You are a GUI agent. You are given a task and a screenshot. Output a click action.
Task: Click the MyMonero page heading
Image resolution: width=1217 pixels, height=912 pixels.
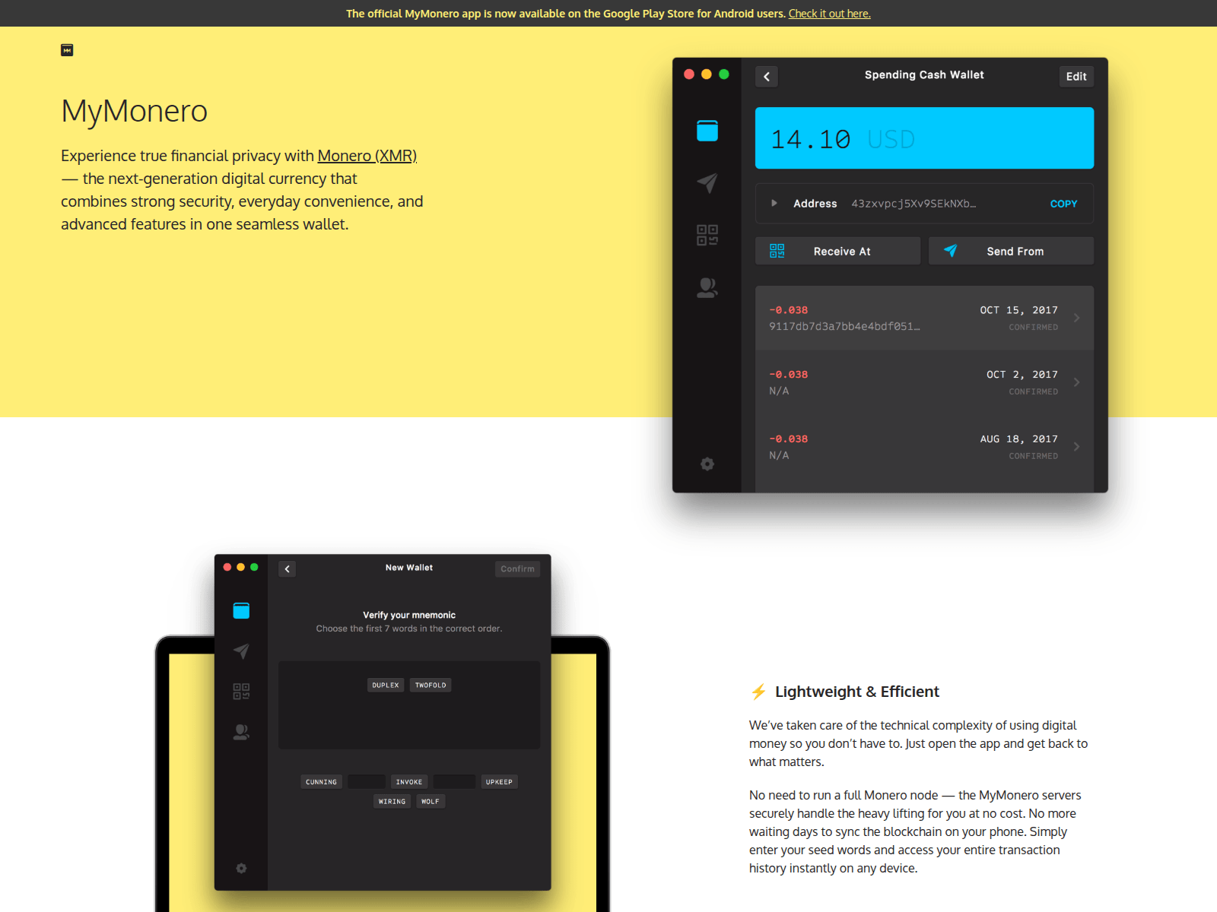coord(134,111)
